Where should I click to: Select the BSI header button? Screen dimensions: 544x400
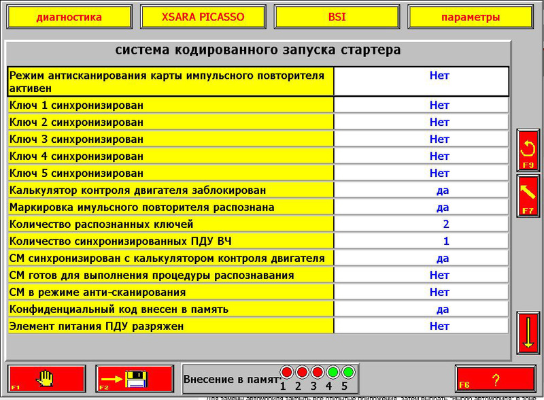point(337,16)
